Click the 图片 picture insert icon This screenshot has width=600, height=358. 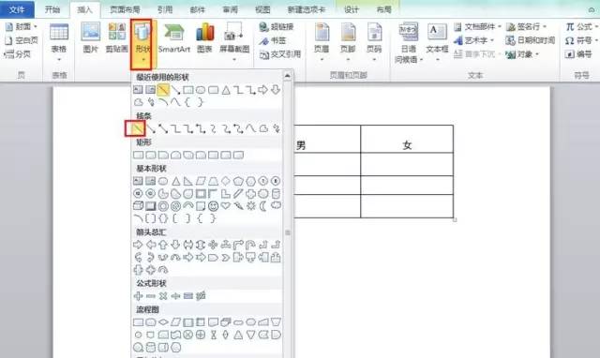click(91, 37)
